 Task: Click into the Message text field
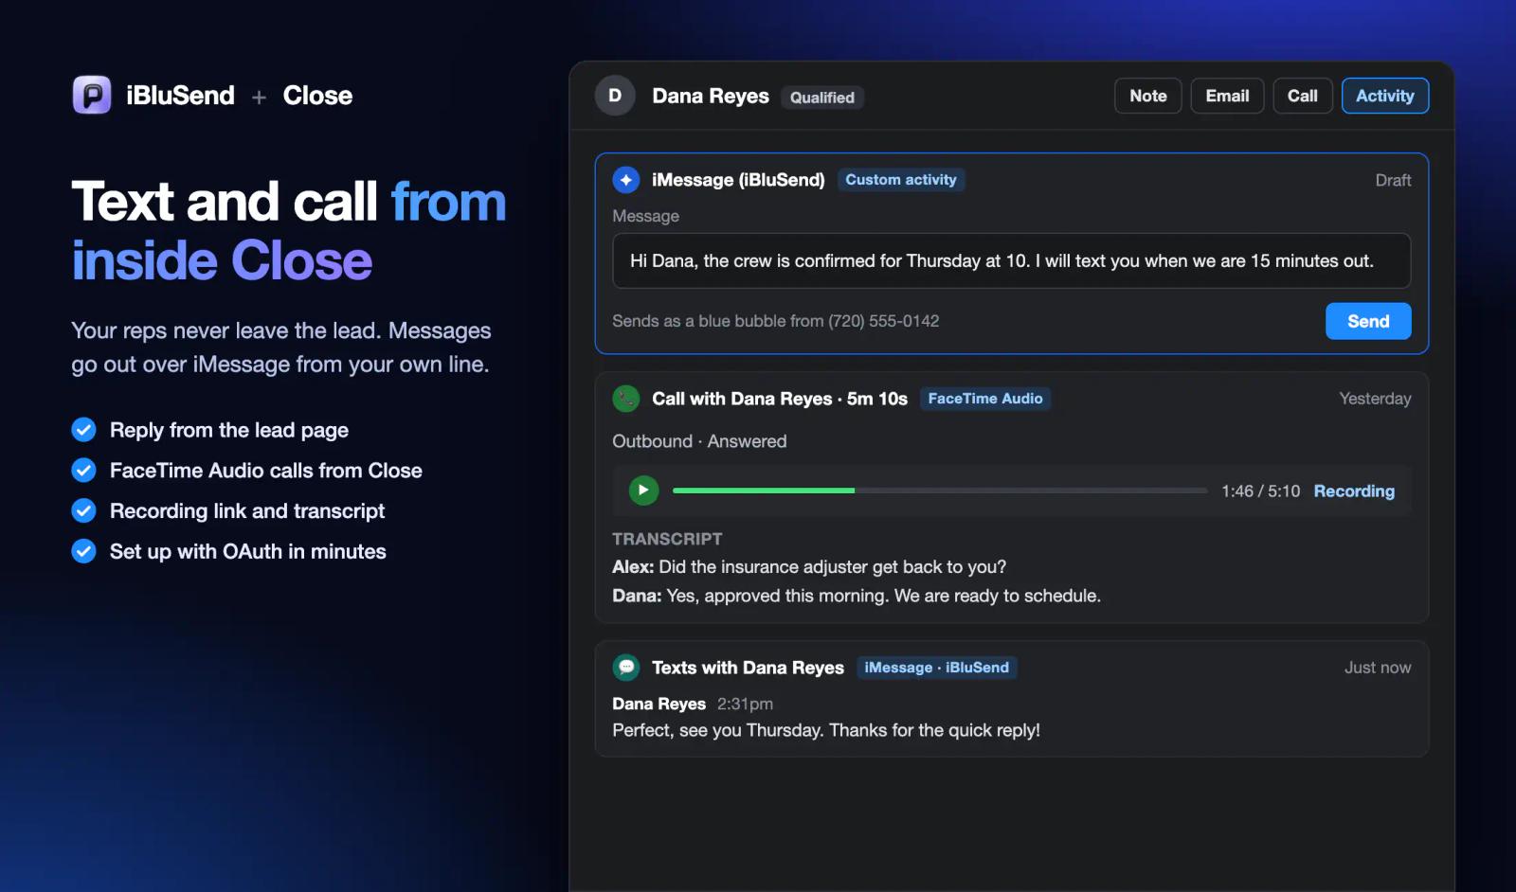1012,260
